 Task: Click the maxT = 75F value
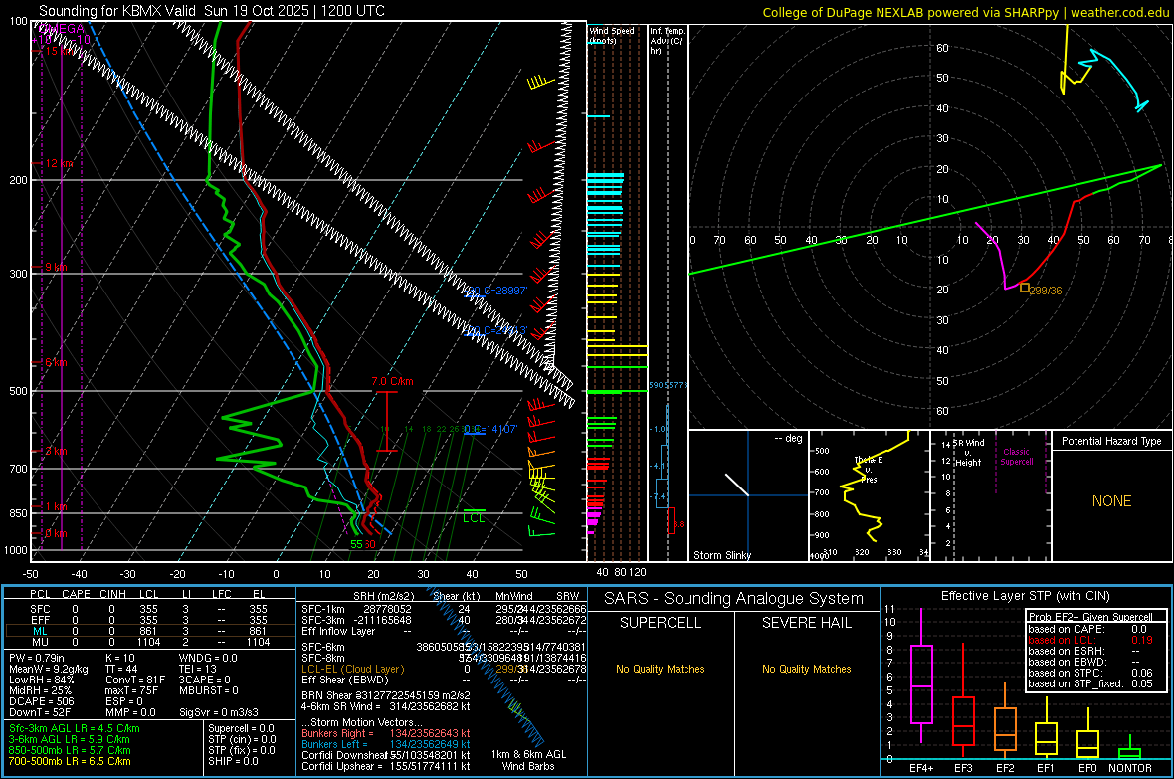tap(131, 690)
